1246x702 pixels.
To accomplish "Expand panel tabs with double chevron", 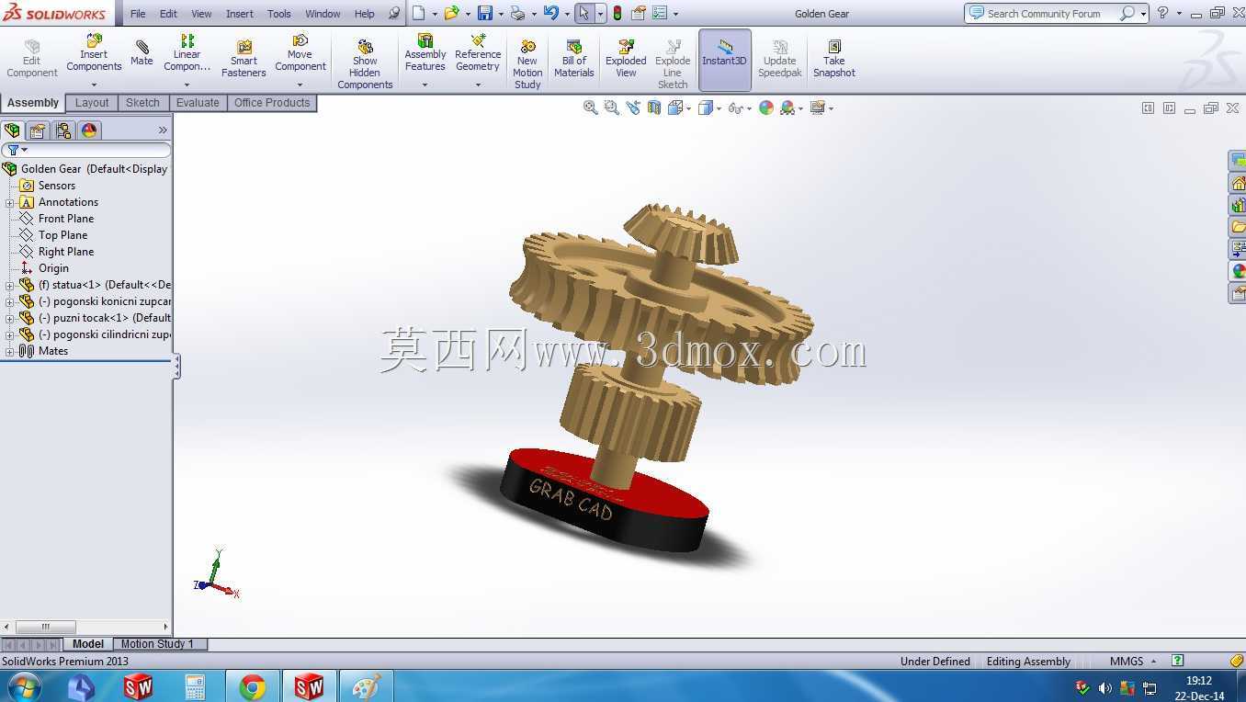I will [x=163, y=130].
